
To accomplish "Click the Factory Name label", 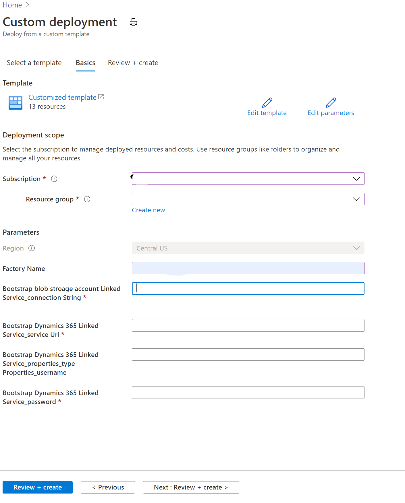I will coord(24,269).
